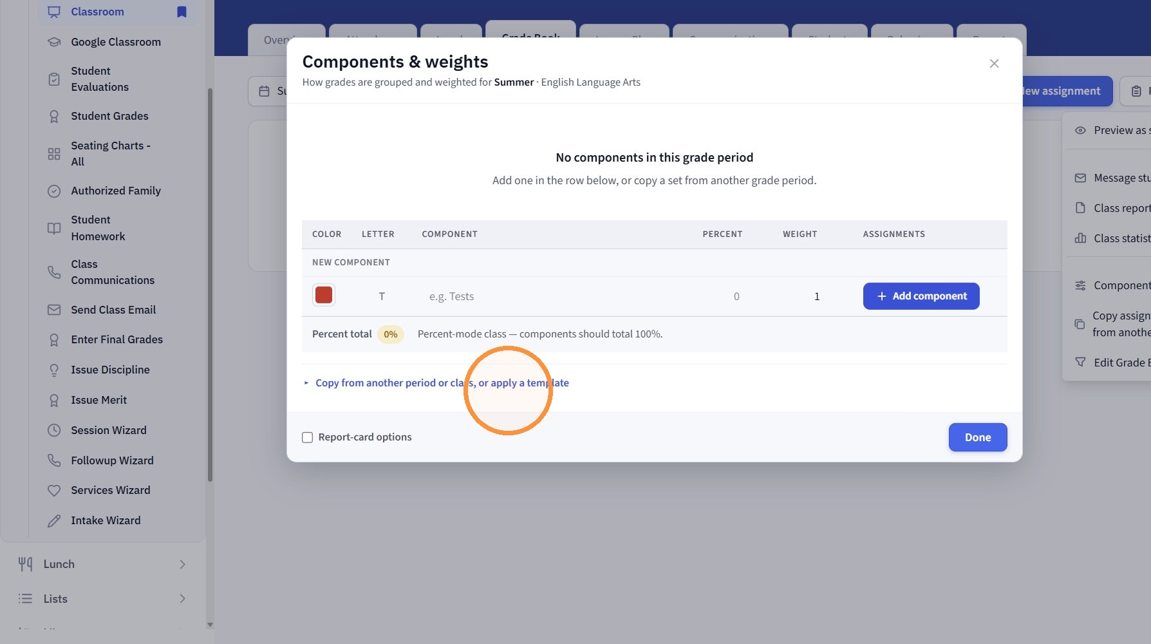The width and height of the screenshot is (1151, 644).
Task: Click the Followup Wizard phone icon
Action: (x=54, y=460)
